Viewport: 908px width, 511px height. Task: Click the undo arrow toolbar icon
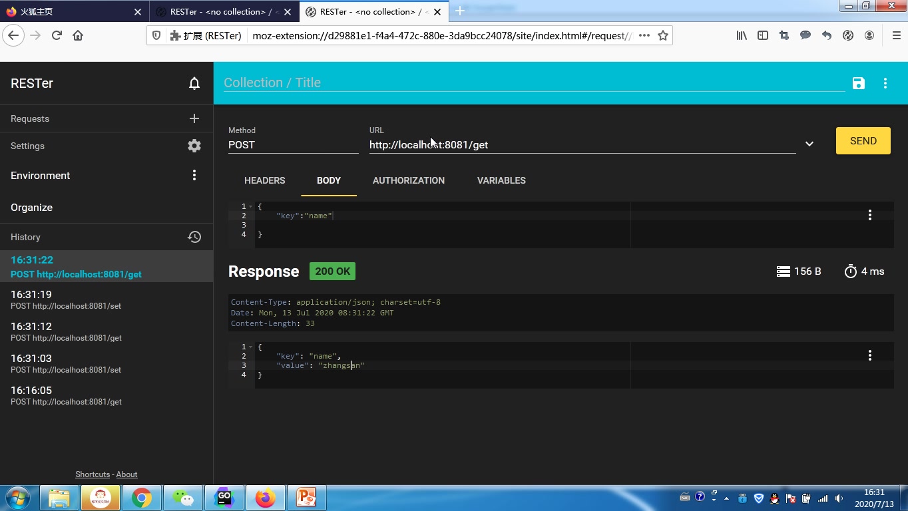point(827,35)
